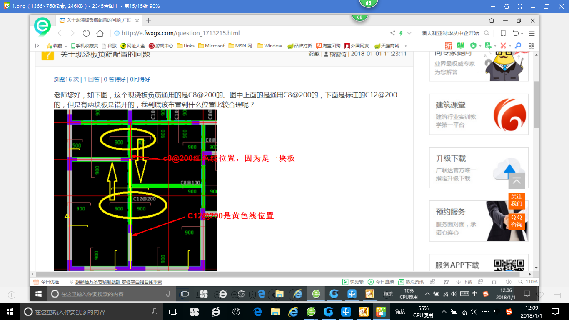Expand the news ticker chevron in status bar
Image resolution: width=569 pixels, height=320 pixels.
tap(72, 282)
